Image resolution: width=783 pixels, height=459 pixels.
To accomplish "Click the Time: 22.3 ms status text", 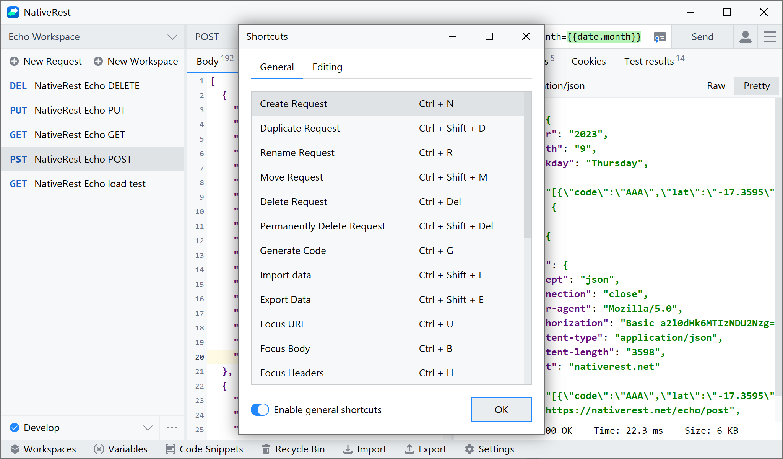I will 628,431.
